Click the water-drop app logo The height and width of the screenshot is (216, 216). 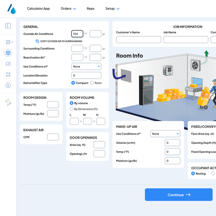12,9
